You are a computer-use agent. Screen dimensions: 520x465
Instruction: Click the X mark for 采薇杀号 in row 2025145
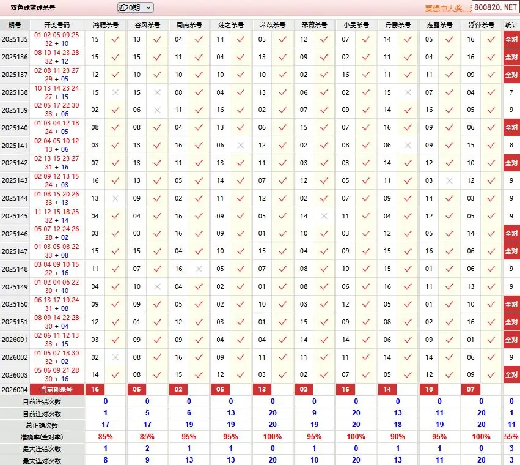click(x=324, y=216)
